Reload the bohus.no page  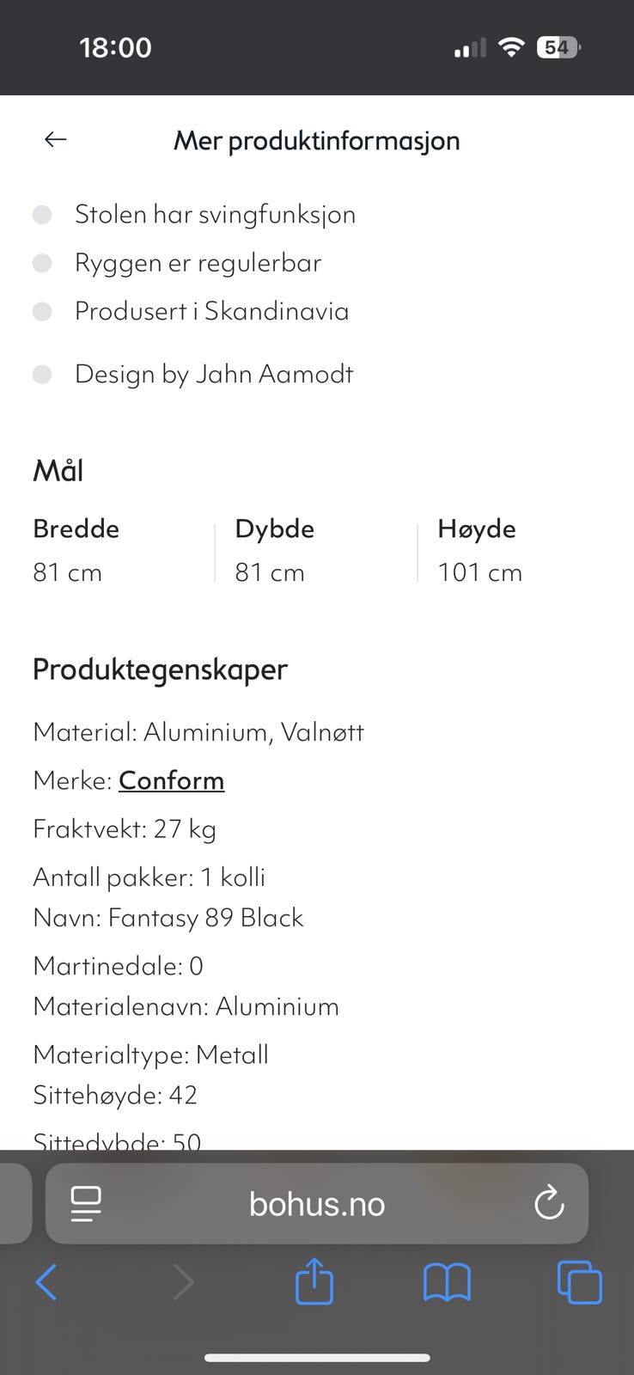click(x=549, y=1203)
